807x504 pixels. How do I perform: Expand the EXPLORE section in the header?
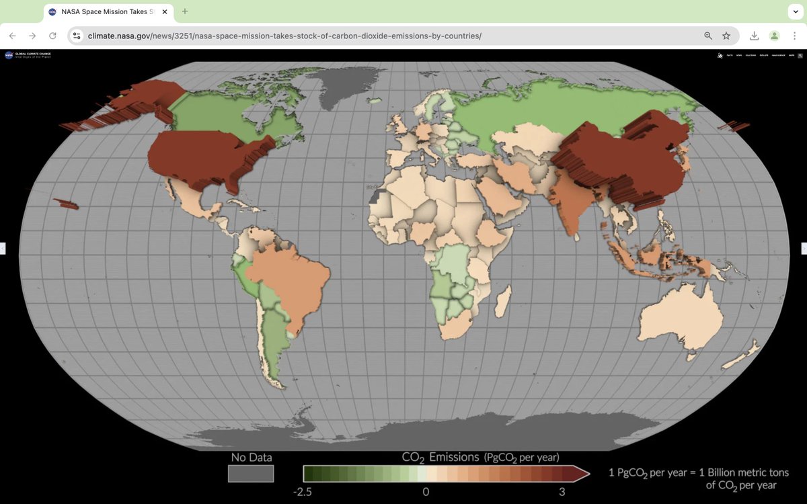point(764,55)
